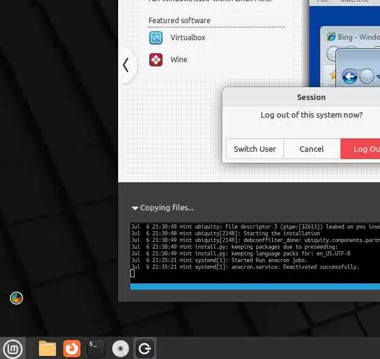Select the Session logout panel item
The height and width of the screenshot is (359, 380).
[145, 349]
